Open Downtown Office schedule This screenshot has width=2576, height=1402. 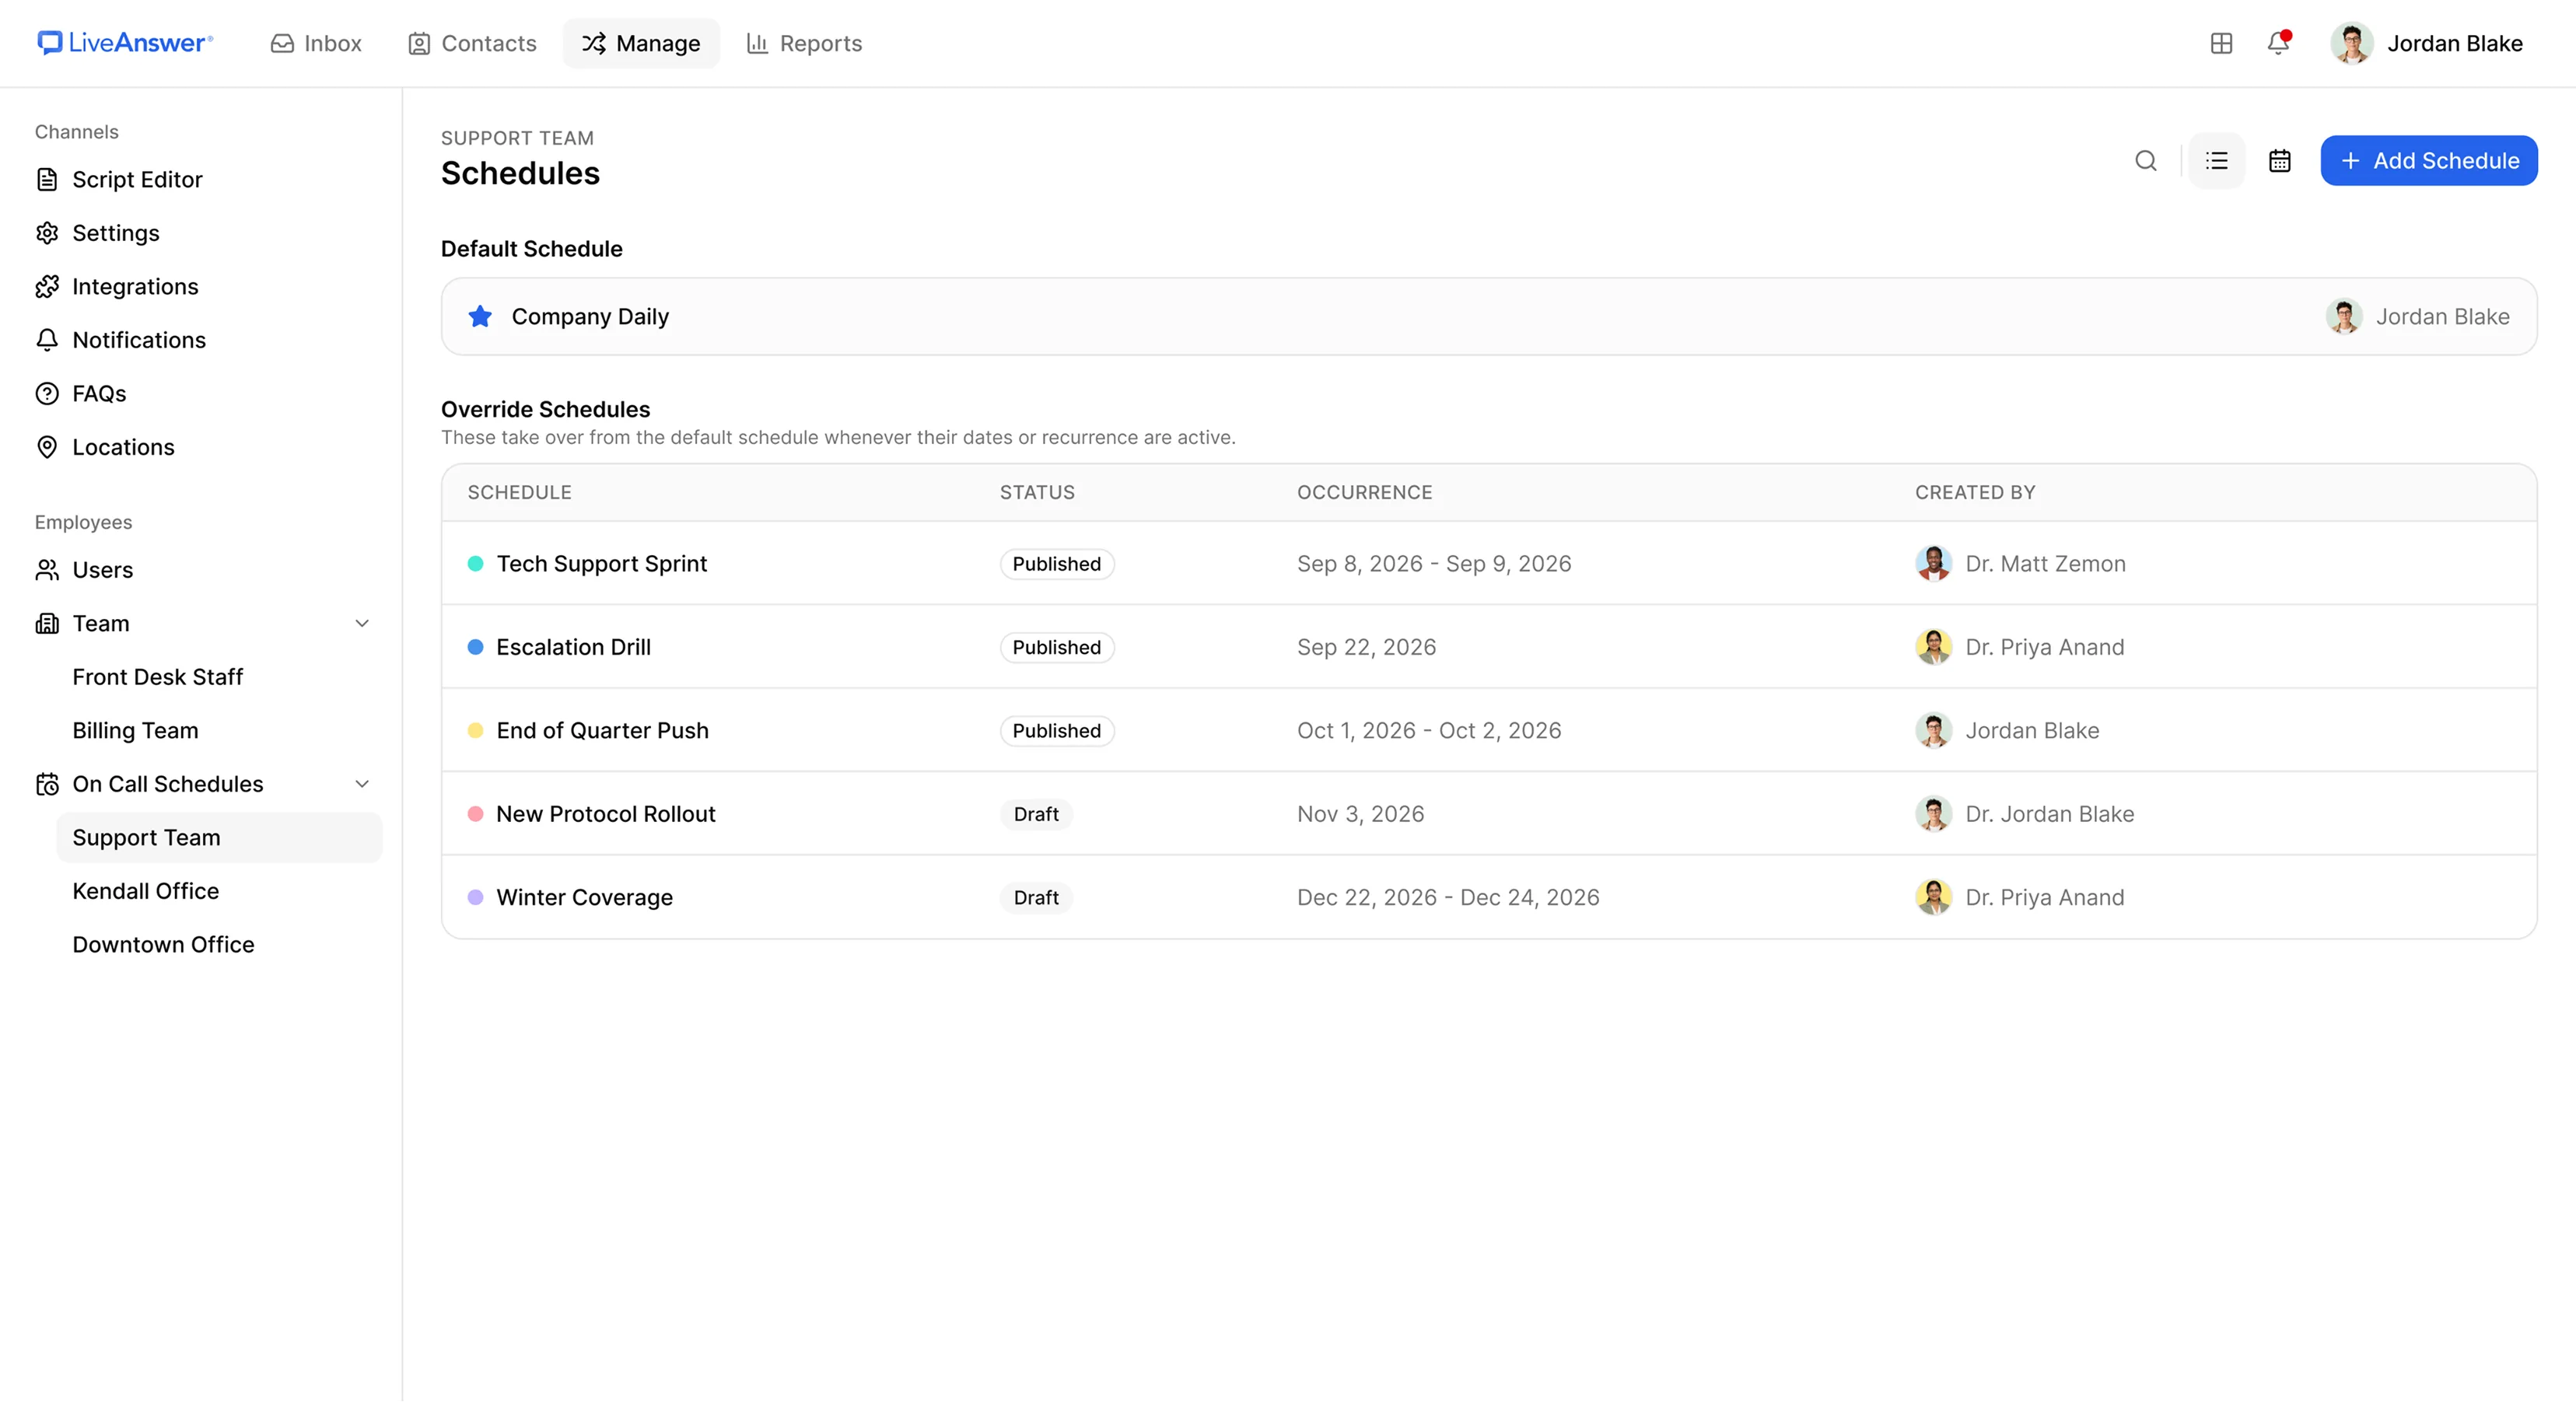(x=163, y=945)
